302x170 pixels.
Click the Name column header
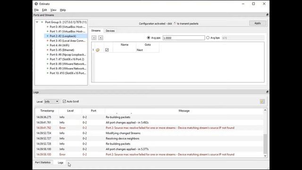coord(125,45)
